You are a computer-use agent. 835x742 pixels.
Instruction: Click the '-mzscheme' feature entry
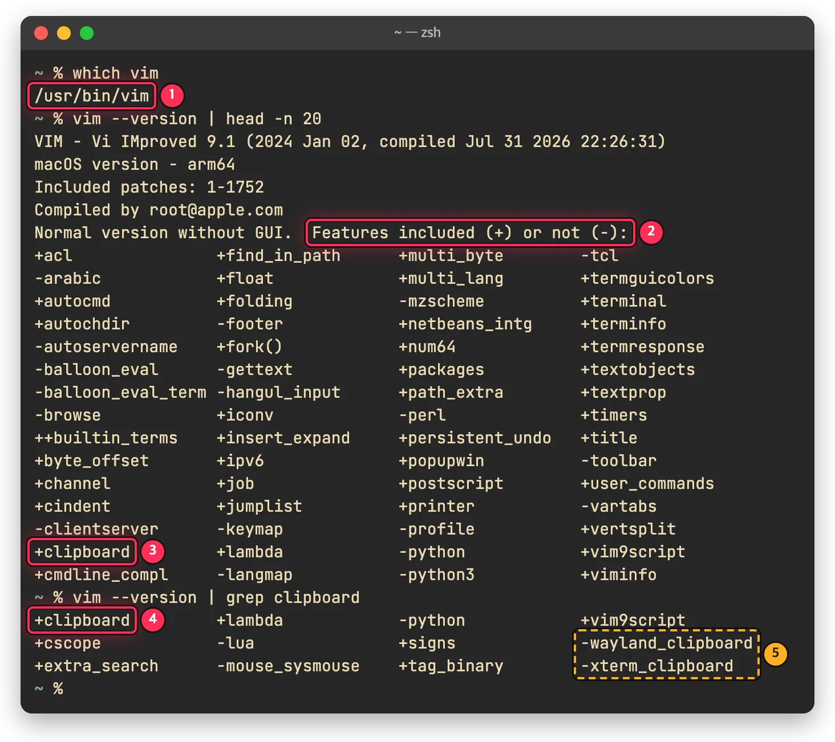tap(441, 301)
